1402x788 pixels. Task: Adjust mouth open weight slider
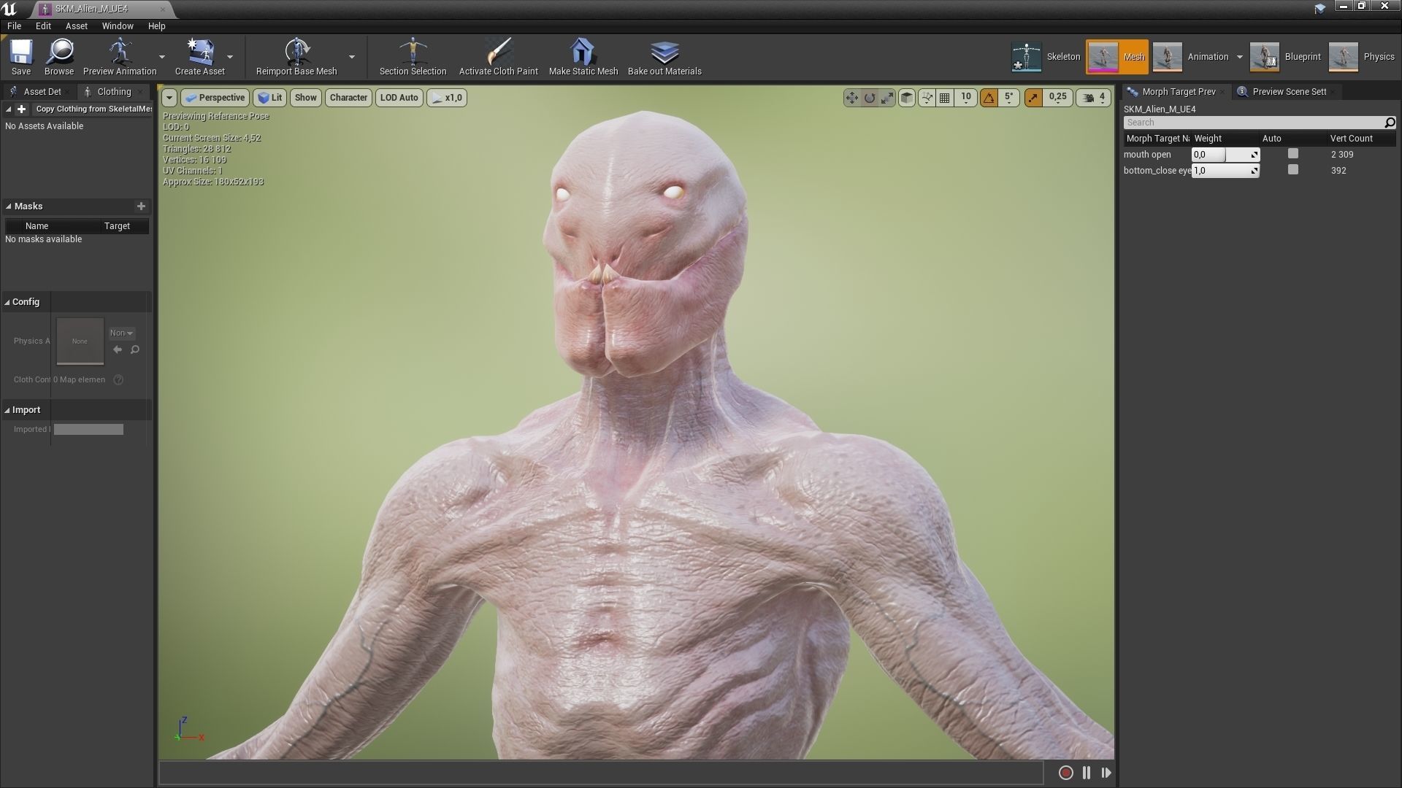[1225, 155]
